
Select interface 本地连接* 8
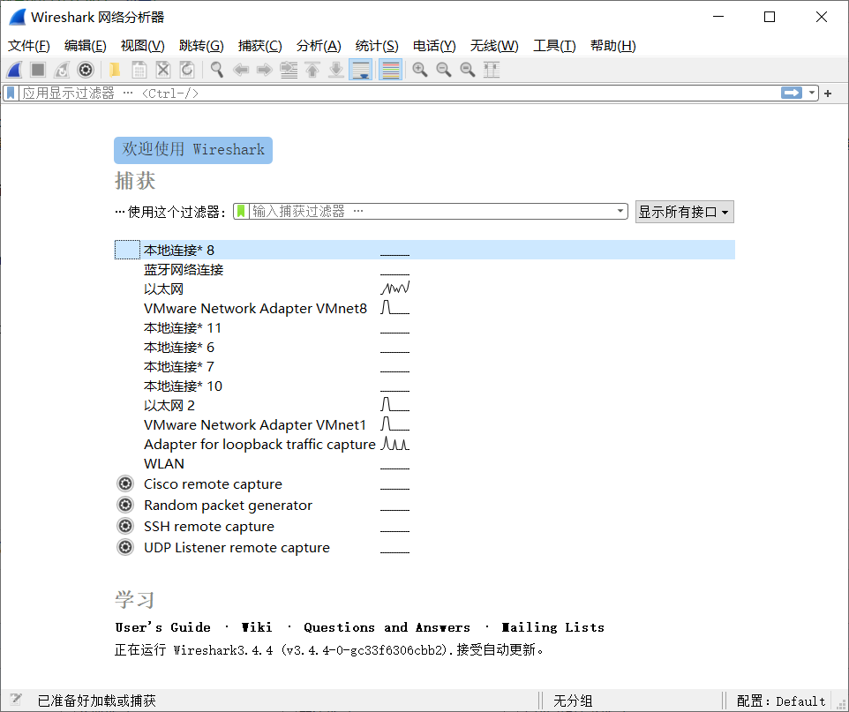click(x=424, y=251)
